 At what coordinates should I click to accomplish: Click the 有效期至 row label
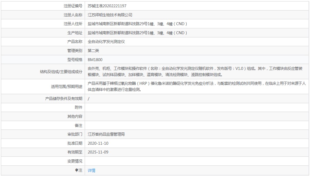tap(75, 152)
